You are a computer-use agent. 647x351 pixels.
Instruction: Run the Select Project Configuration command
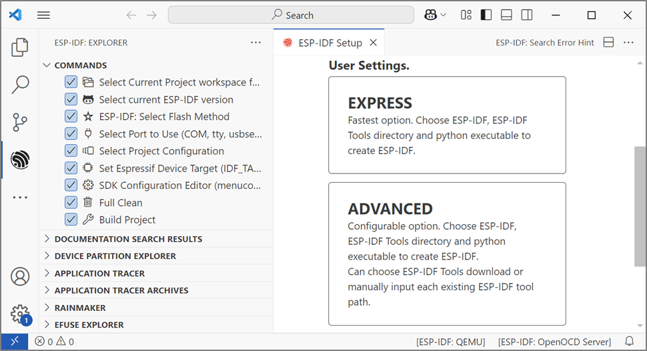tap(161, 151)
